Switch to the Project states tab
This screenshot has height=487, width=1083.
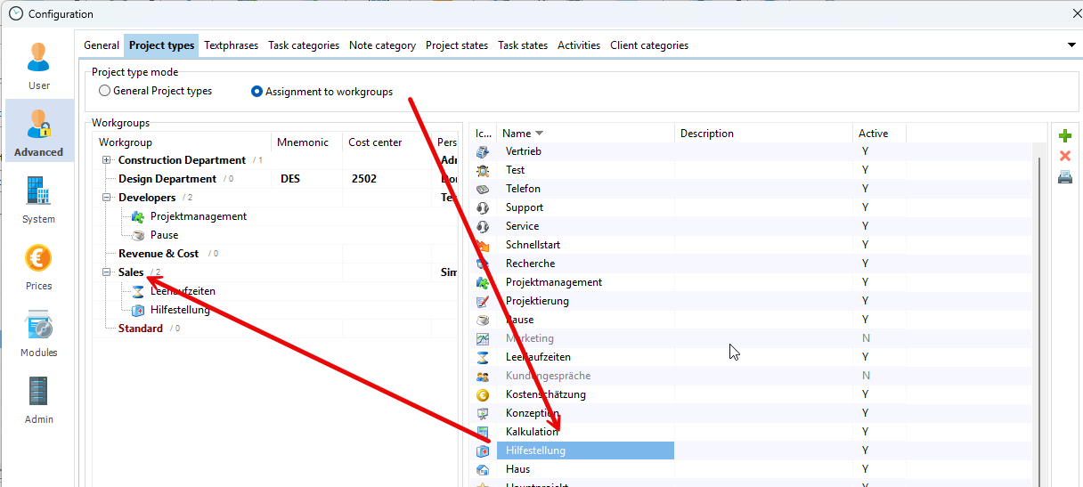pos(456,45)
